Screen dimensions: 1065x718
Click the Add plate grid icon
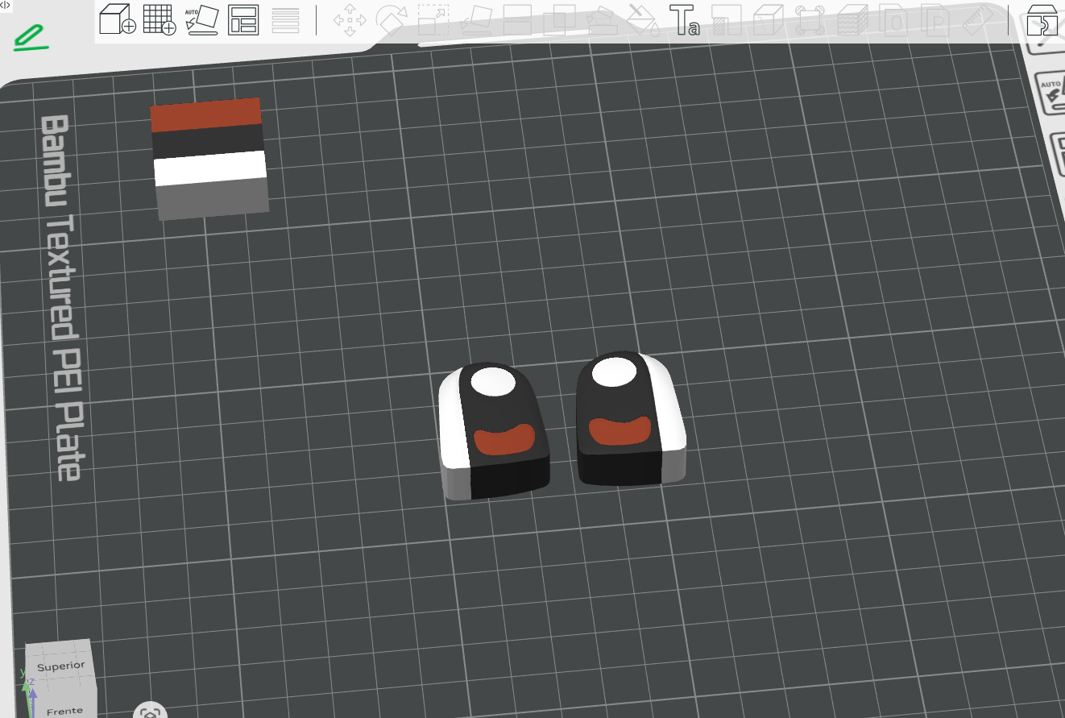pos(160,19)
